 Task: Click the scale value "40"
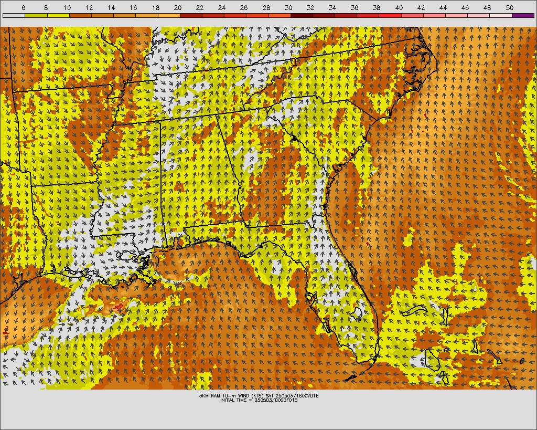pos(399,8)
